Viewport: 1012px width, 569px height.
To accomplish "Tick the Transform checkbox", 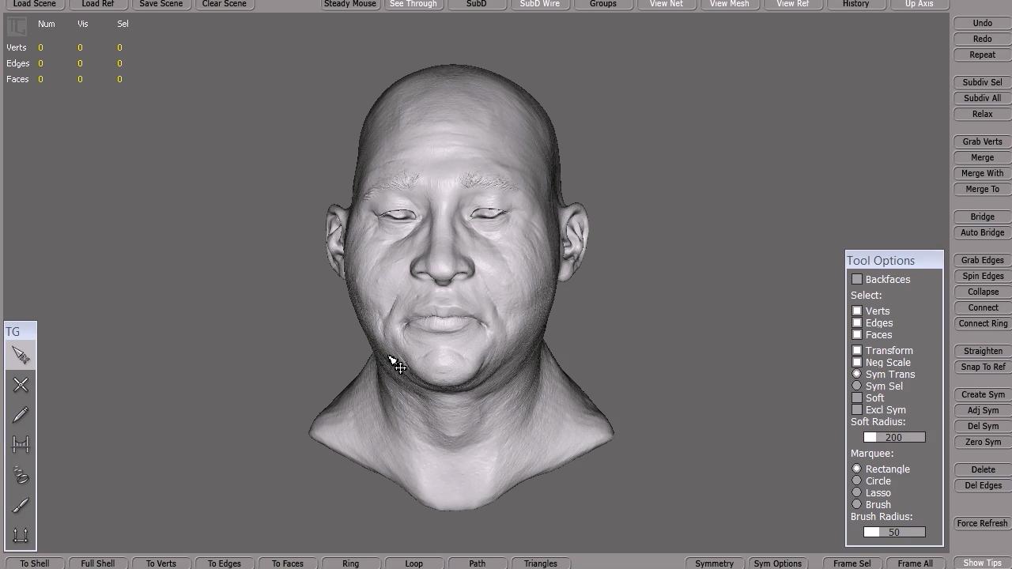I will pos(857,351).
